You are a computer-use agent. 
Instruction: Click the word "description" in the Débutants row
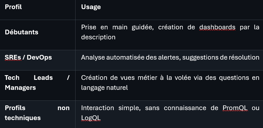tap(98, 37)
